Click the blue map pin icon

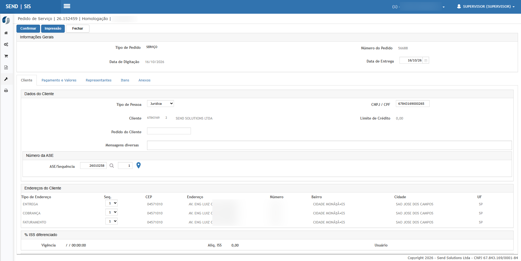pyautogui.click(x=139, y=165)
